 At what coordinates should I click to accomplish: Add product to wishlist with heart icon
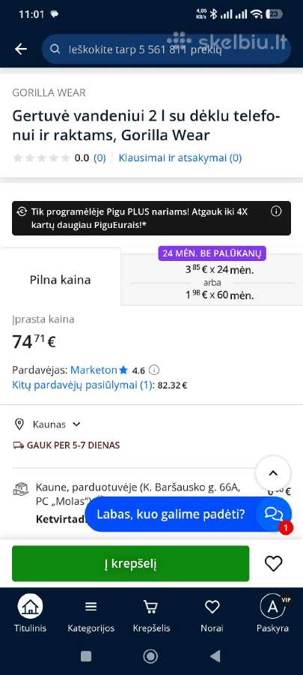point(273,563)
